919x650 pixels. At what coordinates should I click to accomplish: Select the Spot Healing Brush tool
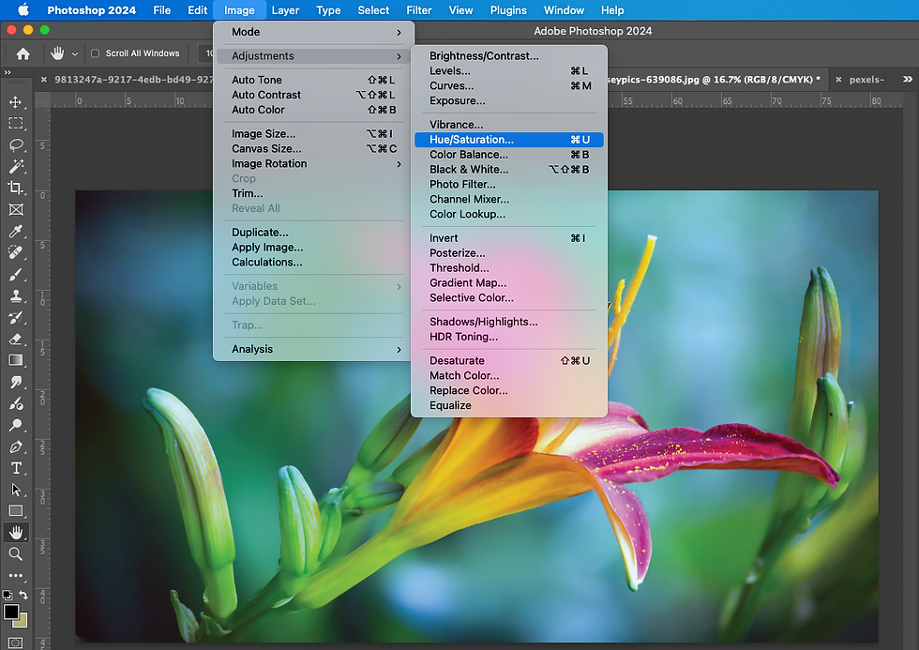[16, 252]
